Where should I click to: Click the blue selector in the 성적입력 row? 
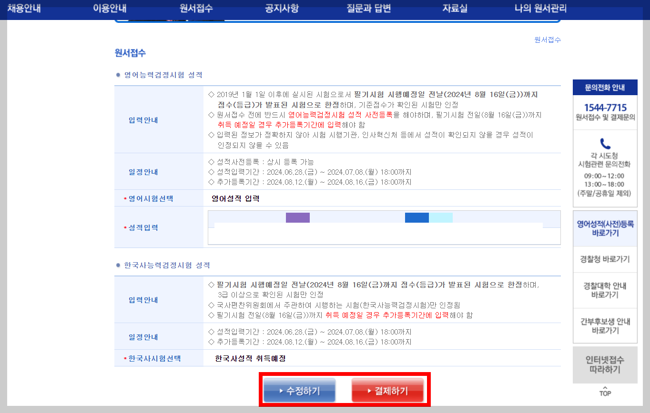(x=416, y=217)
